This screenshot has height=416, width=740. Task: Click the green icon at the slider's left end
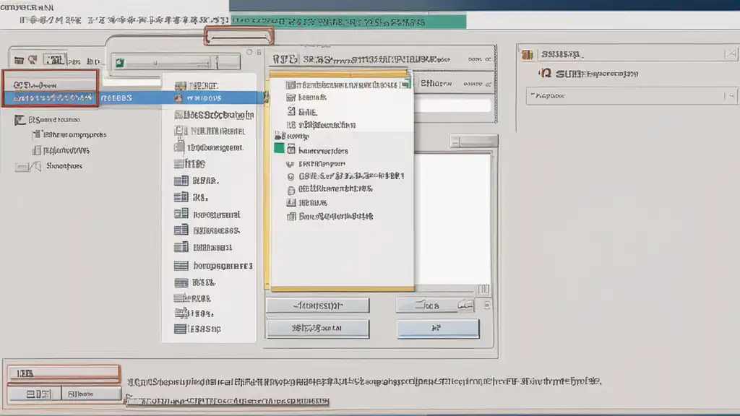click(x=120, y=63)
